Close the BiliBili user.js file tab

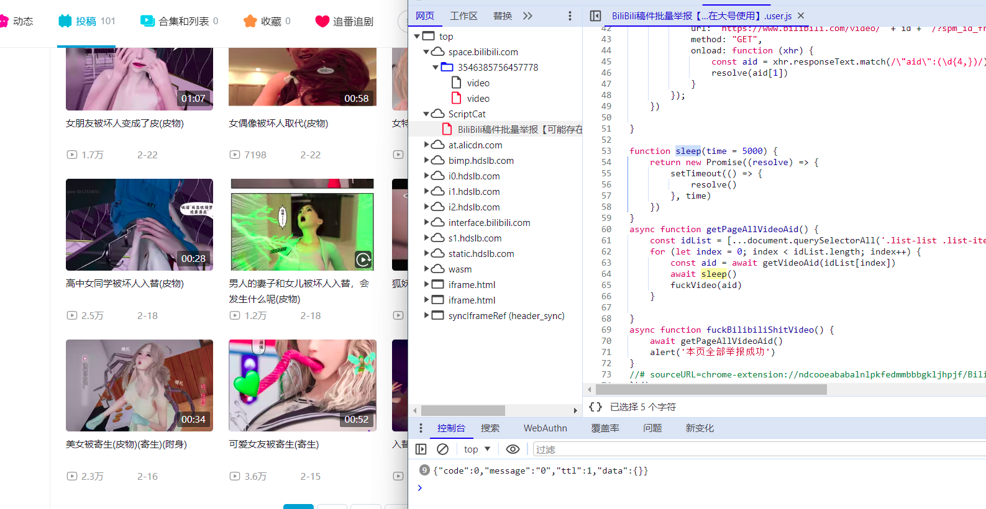(801, 16)
